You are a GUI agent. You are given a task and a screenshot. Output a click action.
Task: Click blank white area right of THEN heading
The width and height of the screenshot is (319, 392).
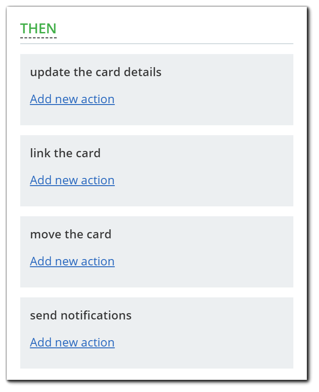(x=180, y=27)
